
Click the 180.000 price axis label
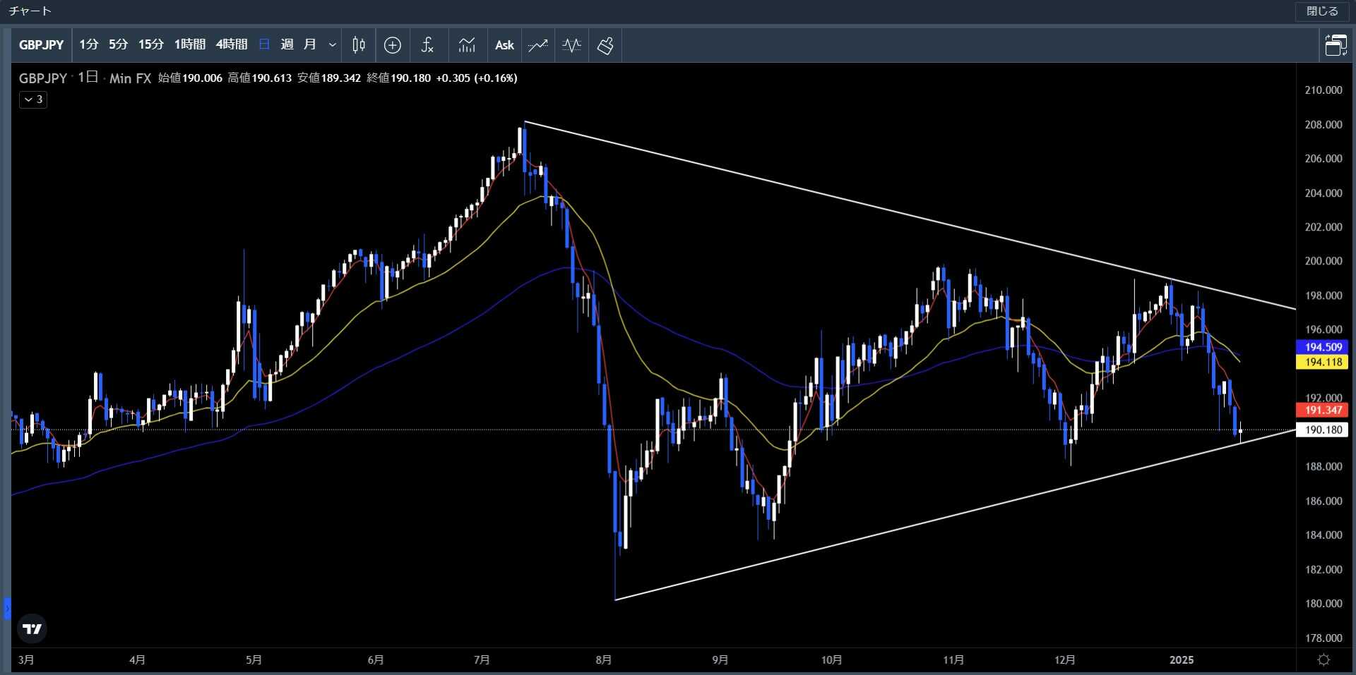[1323, 604]
